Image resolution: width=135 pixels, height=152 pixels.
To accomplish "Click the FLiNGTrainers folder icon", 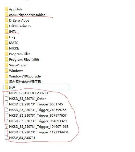I will click(x=6, y=26).
